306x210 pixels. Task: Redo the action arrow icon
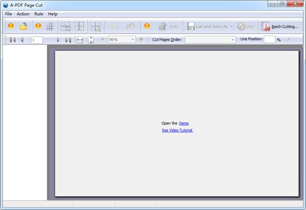click(x=130, y=26)
